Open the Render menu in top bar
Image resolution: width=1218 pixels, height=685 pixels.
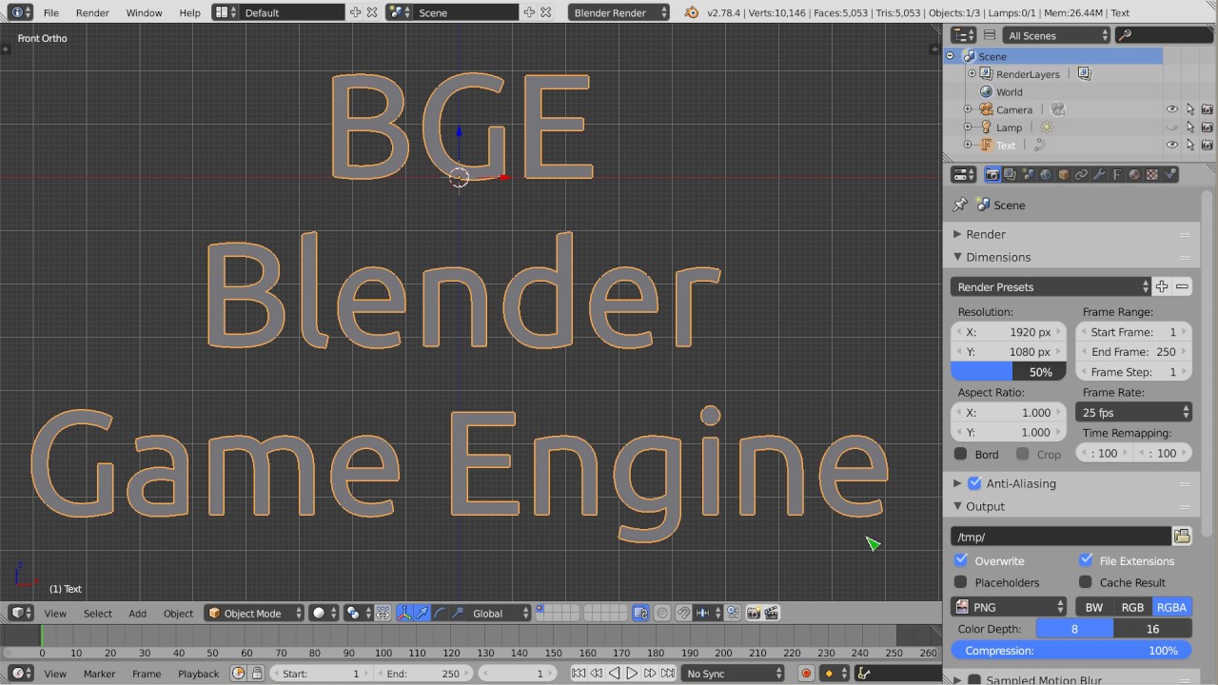92,12
